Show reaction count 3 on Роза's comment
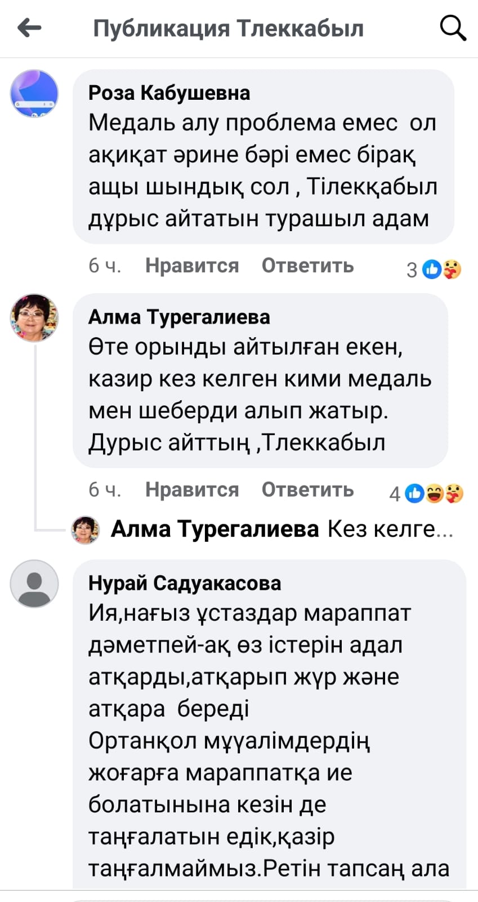 (x=412, y=271)
